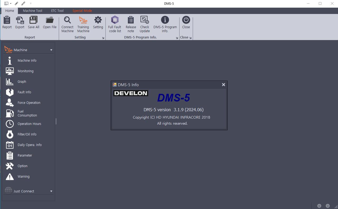This screenshot has width=338, height=209.
Task: Click the Connect Machine button
Action: click(67, 23)
